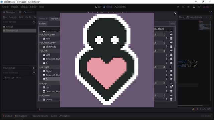Switch to the 2D workspace
This screenshot has width=214, height=120.
[98, 7]
